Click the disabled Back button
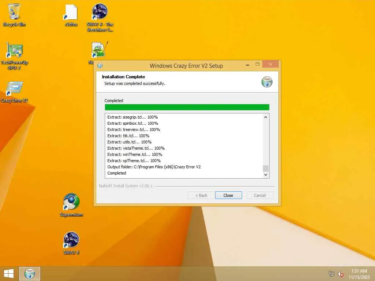The image size is (375, 281). tap(201, 195)
